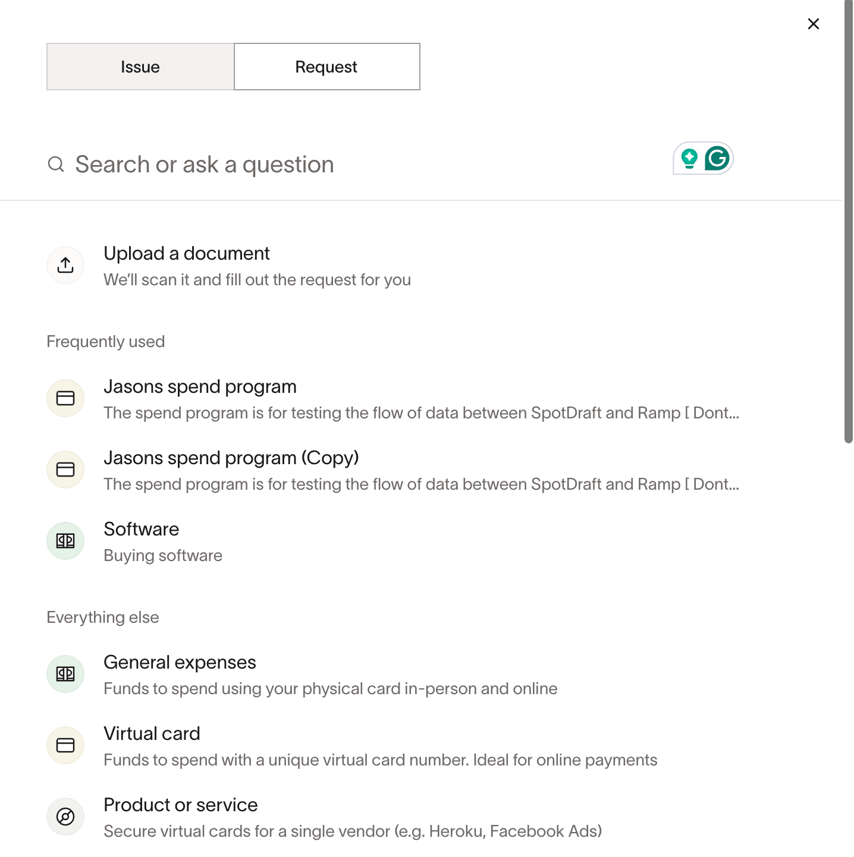
Task: Click the General expenses cash icon
Action: (65, 674)
